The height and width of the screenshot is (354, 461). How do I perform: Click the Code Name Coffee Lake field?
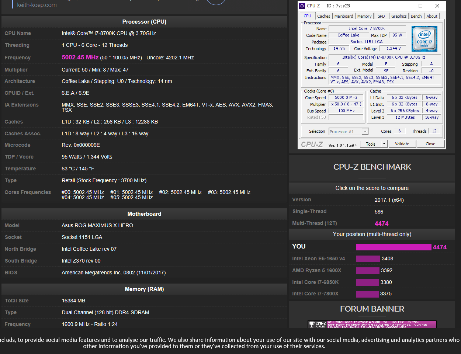(x=349, y=35)
